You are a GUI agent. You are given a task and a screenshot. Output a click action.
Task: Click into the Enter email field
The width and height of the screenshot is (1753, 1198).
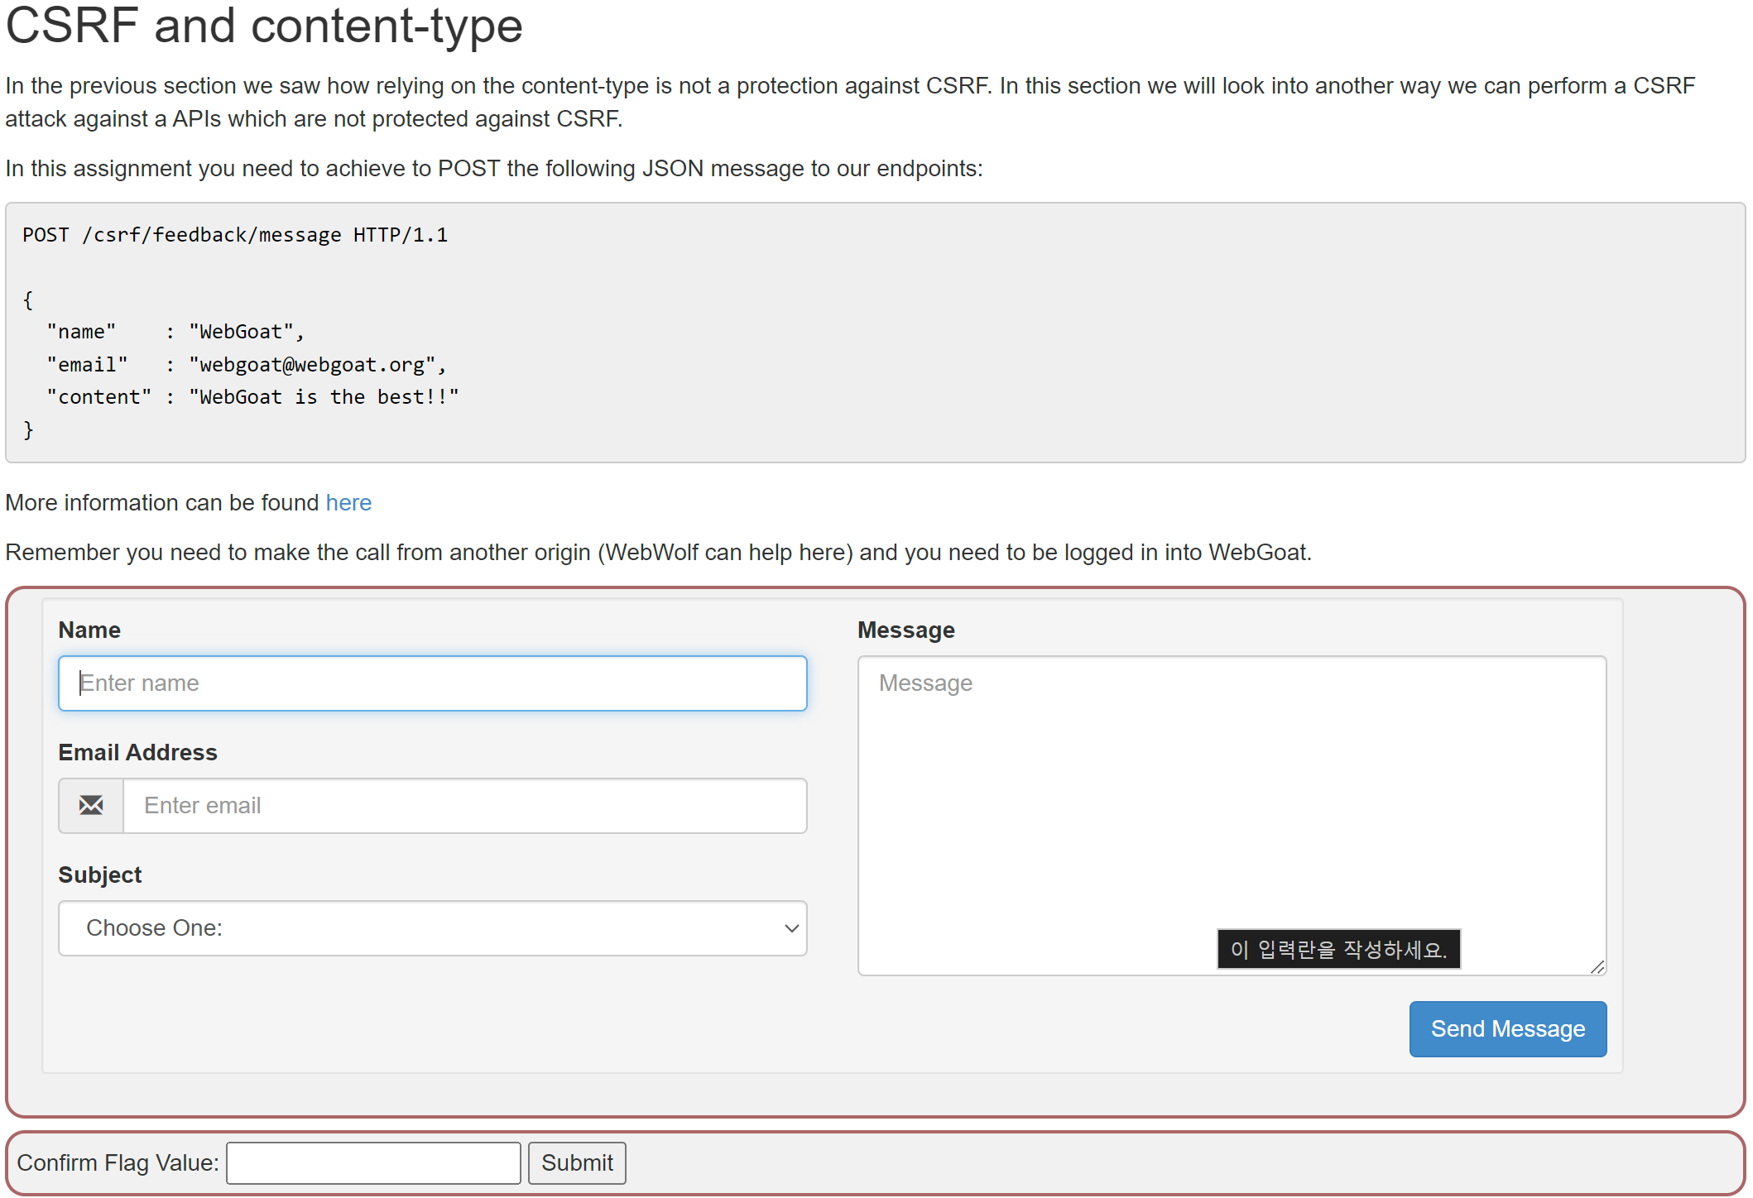(463, 805)
